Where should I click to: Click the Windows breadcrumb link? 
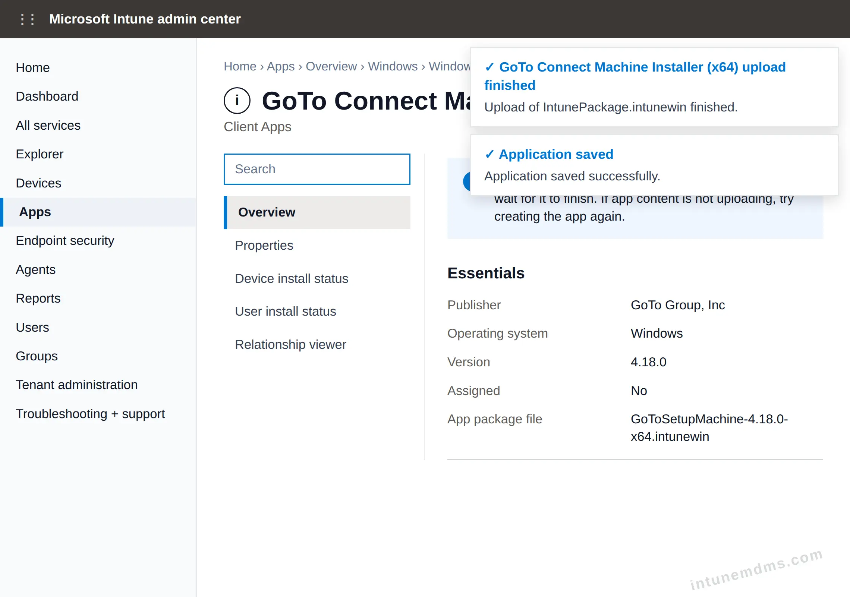pos(393,66)
